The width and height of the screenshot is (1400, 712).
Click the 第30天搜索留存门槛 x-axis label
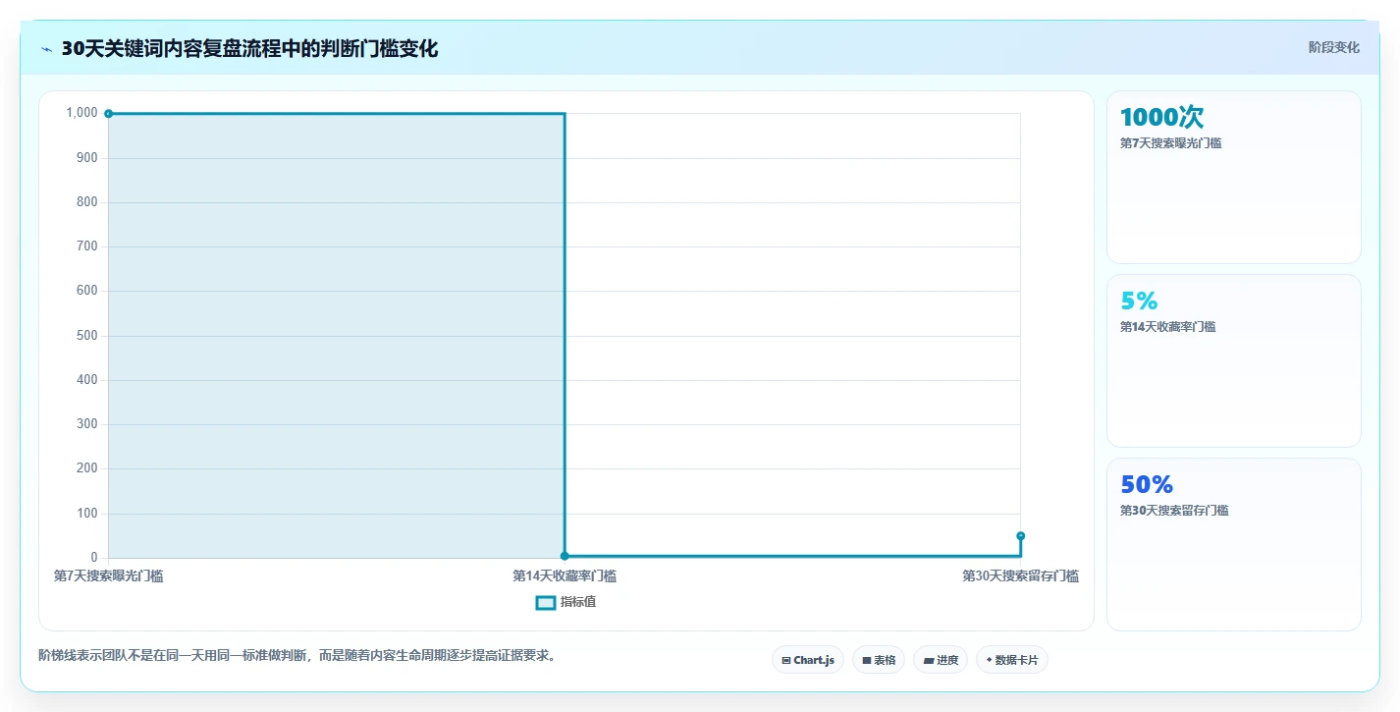(1021, 576)
